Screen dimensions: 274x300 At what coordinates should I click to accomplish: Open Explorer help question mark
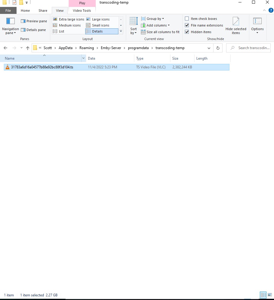(x=271, y=10)
